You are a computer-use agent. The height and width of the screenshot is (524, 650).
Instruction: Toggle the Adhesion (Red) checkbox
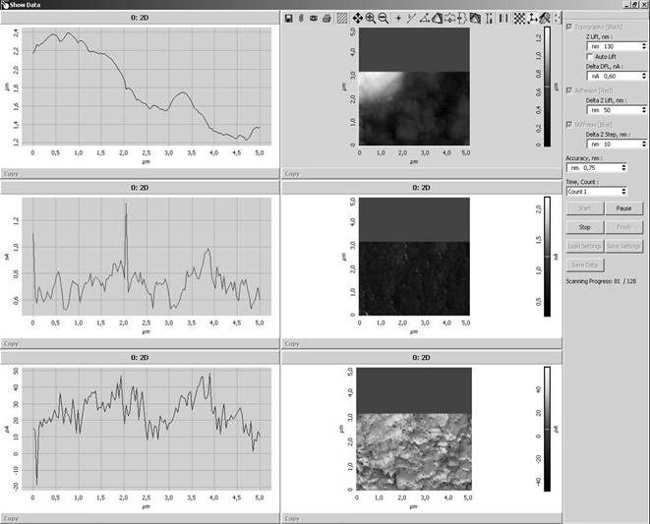570,89
